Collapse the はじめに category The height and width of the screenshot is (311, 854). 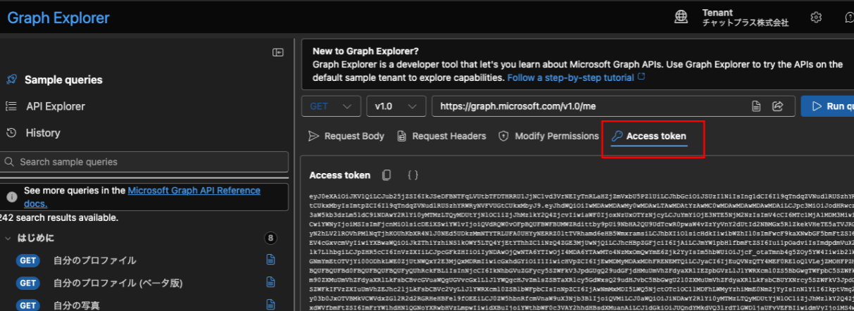tap(9, 238)
